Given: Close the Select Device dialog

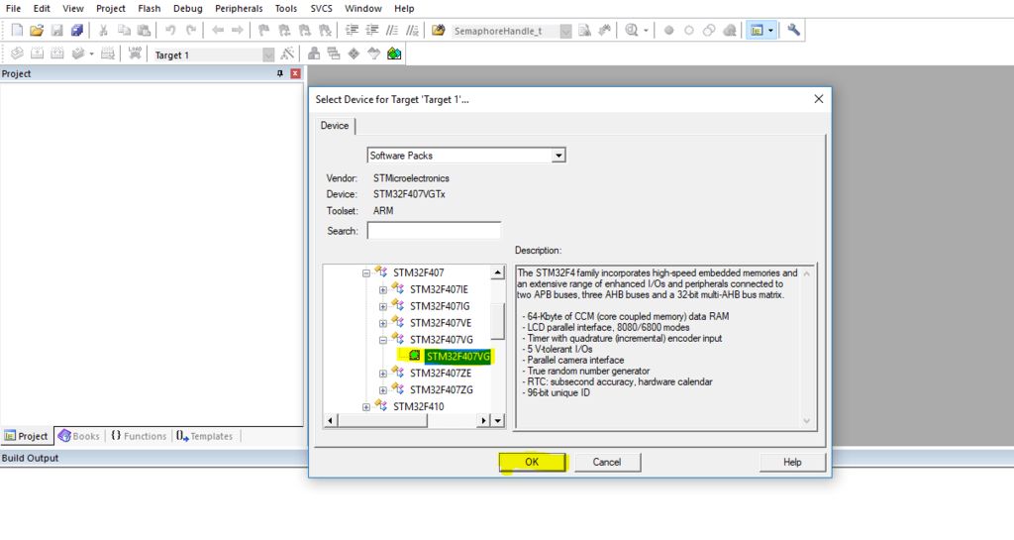Looking at the screenshot, I should [x=819, y=99].
